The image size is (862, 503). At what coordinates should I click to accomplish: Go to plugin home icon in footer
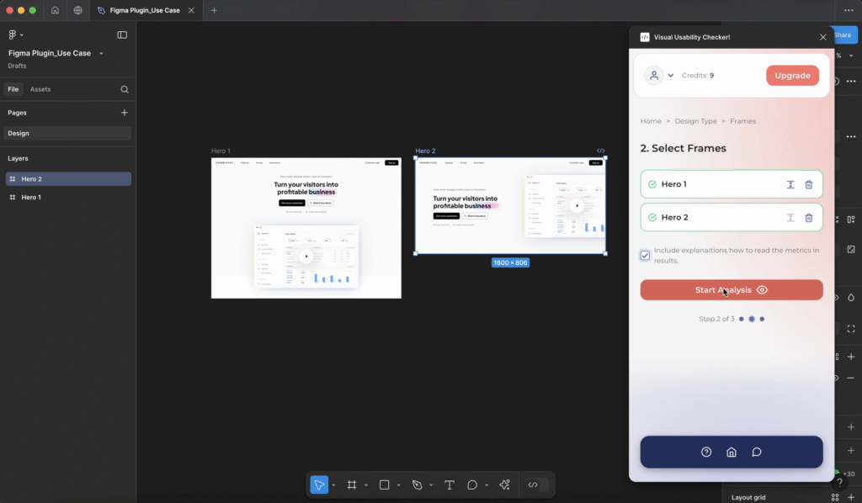click(732, 452)
